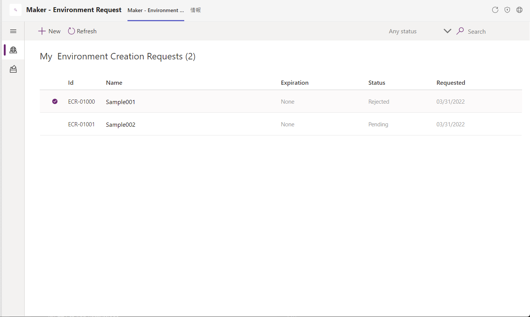The image size is (530, 317).
Task: Switch to the Maker - Environment tab
Action: point(156,10)
